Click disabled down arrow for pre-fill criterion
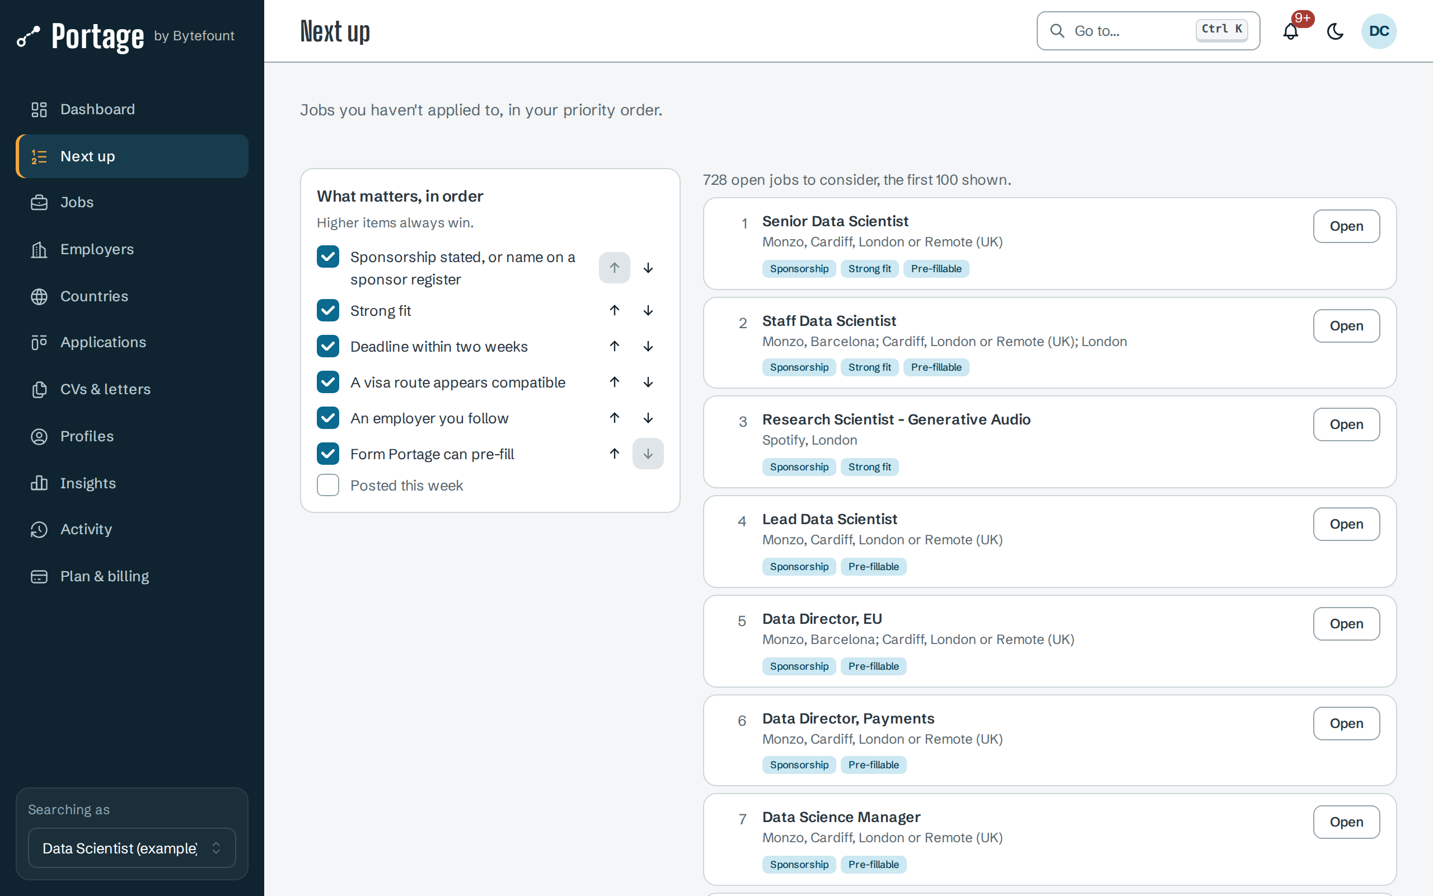The height and width of the screenshot is (896, 1433). pyautogui.click(x=648, y=454)
